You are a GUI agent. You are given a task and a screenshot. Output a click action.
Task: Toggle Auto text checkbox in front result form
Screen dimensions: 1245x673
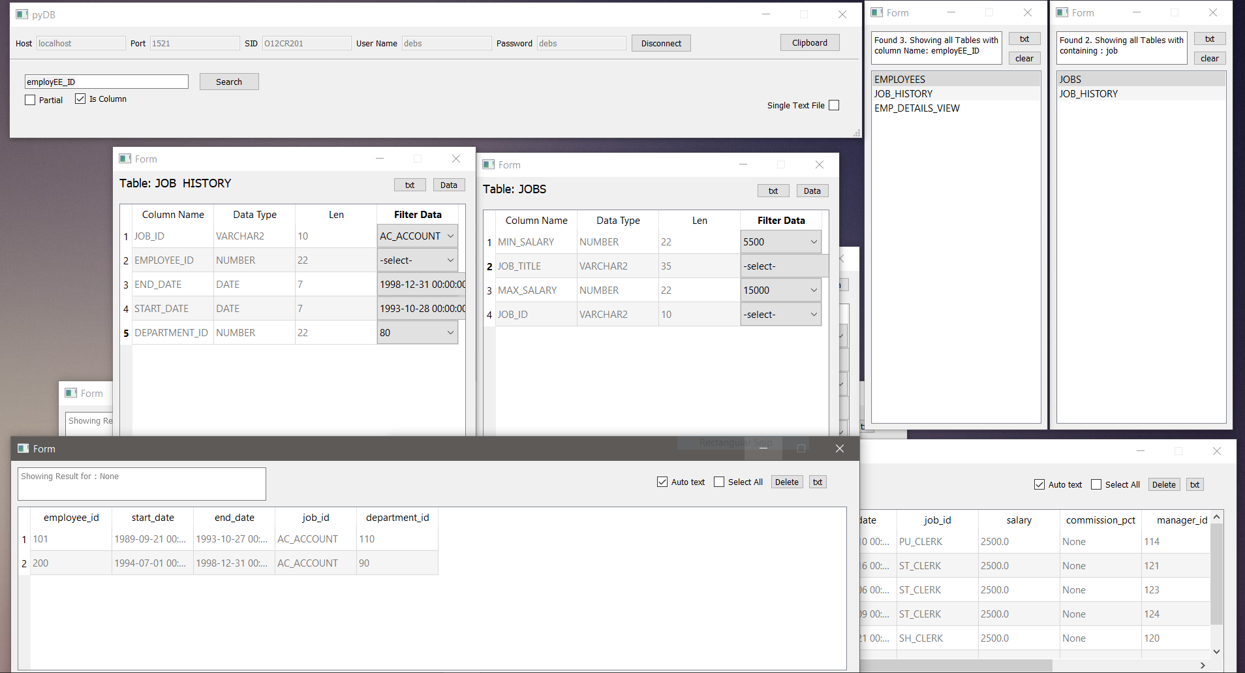[x=662, y=482]
